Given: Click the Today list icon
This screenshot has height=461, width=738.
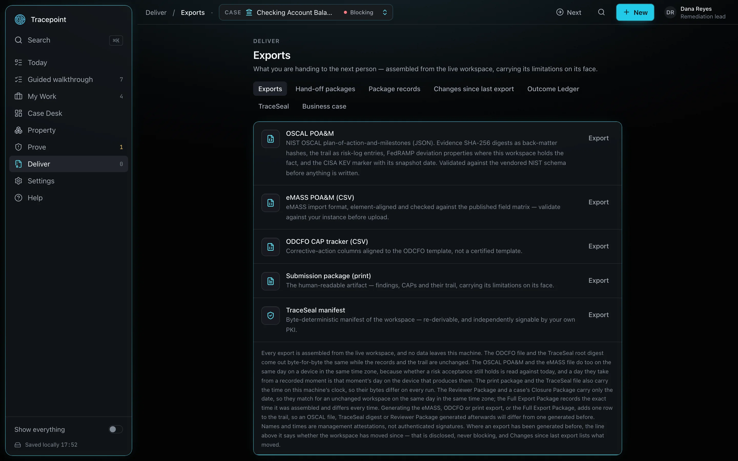Looking at the screenshot, I should pos(18,62).
